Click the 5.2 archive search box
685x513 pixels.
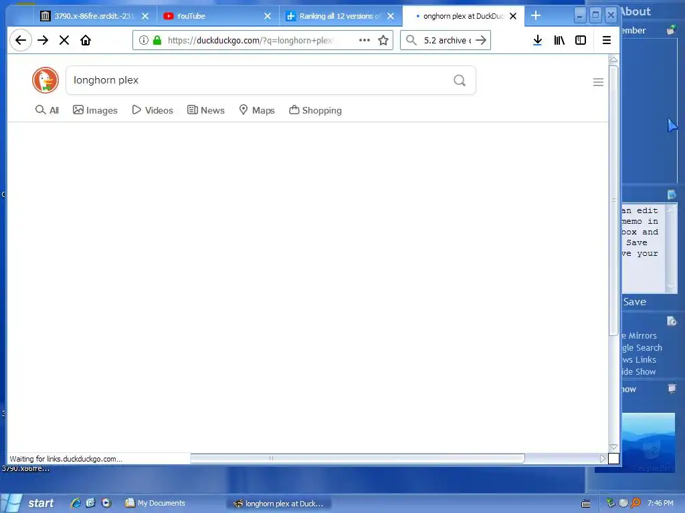pos(446,40)
